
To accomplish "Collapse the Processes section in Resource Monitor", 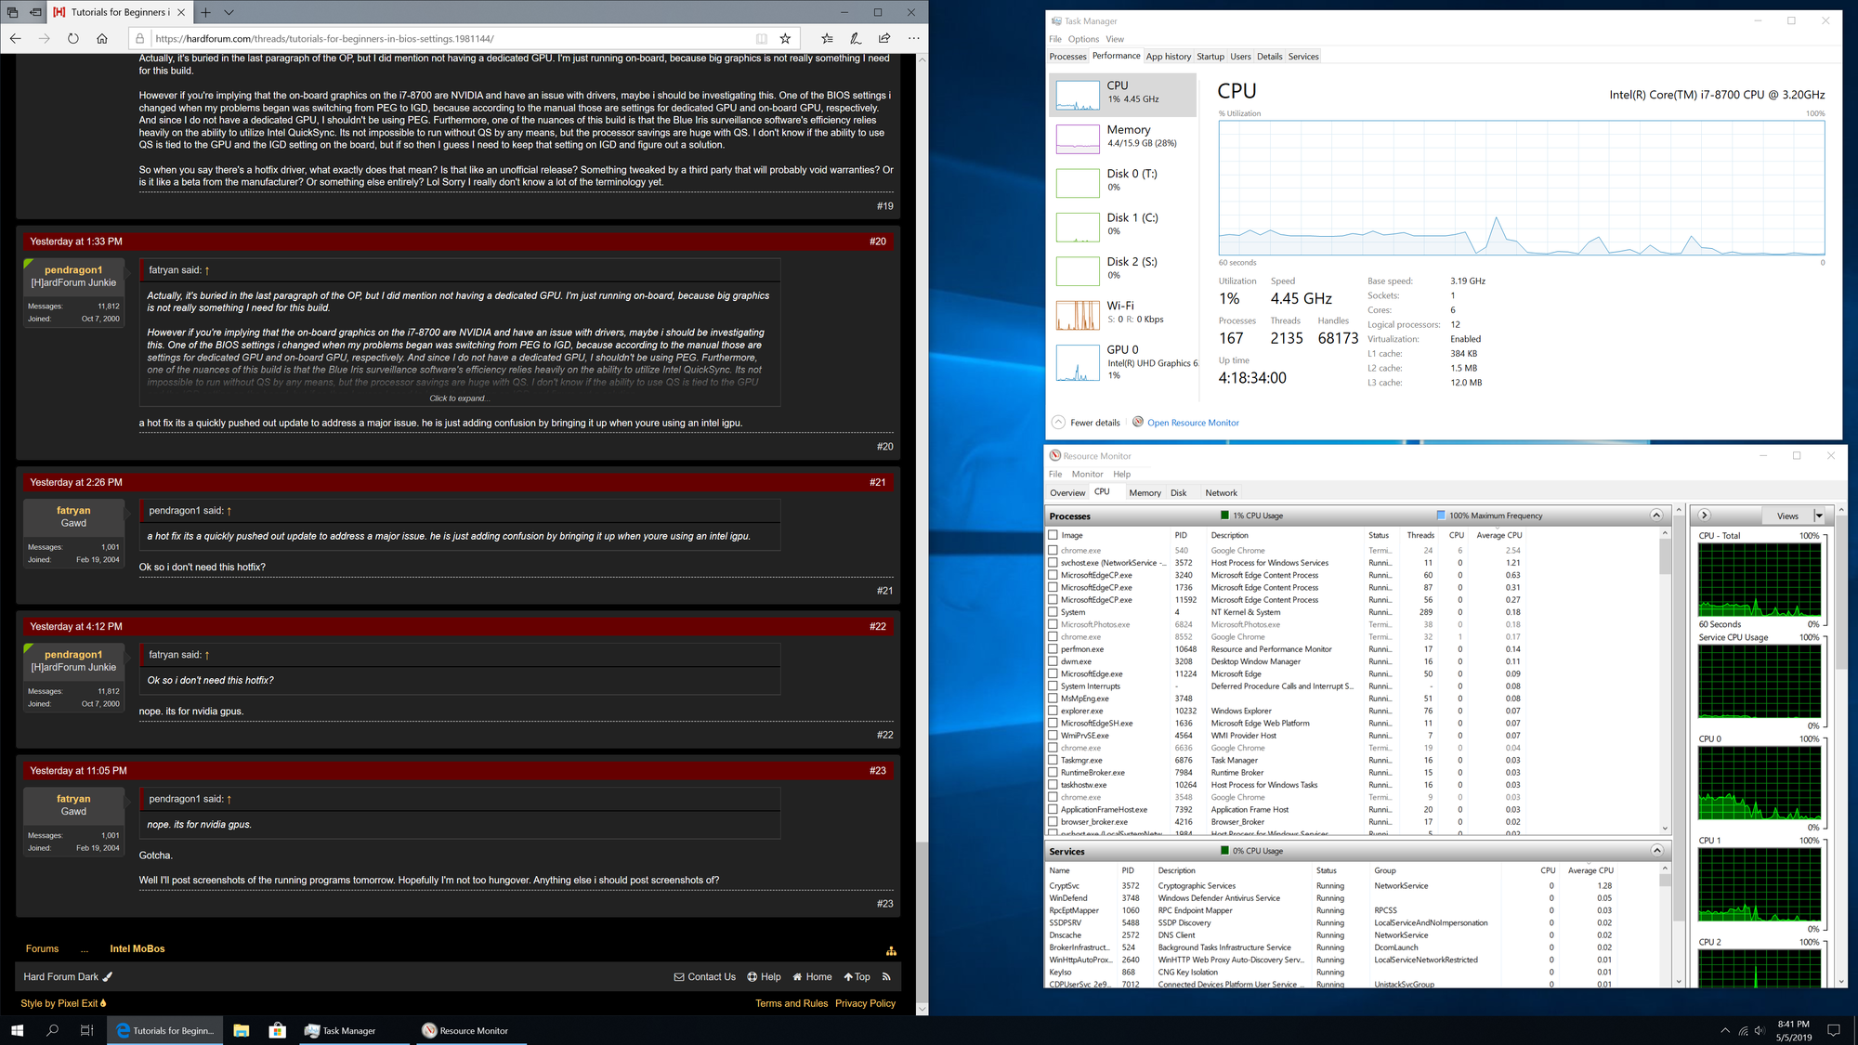I will coord(1656,516).
